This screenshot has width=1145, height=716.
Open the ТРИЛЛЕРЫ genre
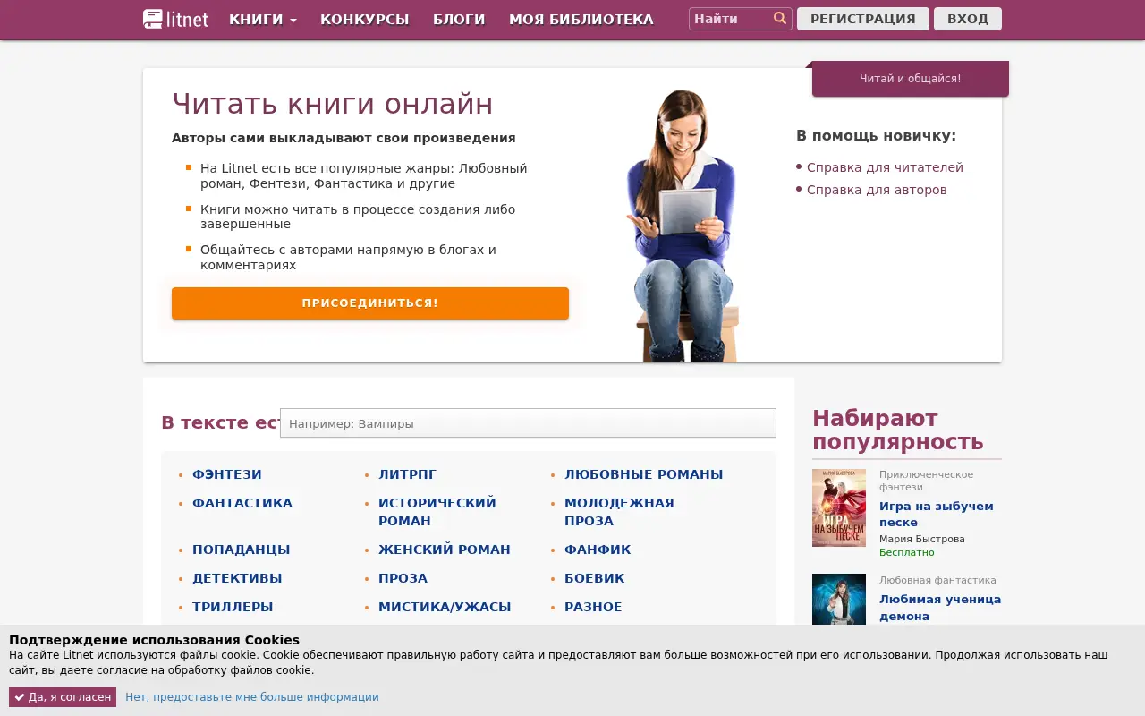tap(233, 607)
